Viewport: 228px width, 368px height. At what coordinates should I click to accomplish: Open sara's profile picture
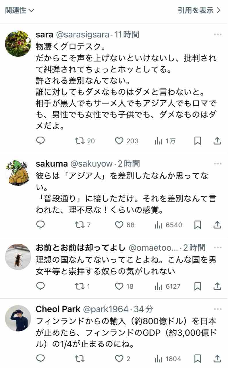click(18, 43)
